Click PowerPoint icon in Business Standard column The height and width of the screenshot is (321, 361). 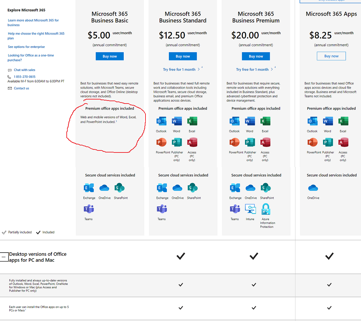pos(161,142)
